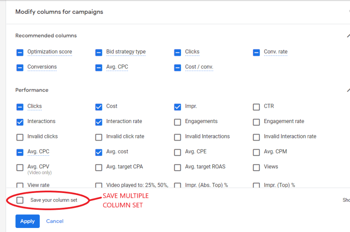Select the Invalid clicks checkbox

20,137
